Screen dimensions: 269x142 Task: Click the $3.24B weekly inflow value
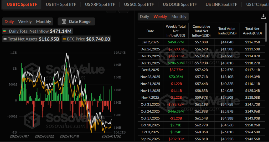coord(176,132)
